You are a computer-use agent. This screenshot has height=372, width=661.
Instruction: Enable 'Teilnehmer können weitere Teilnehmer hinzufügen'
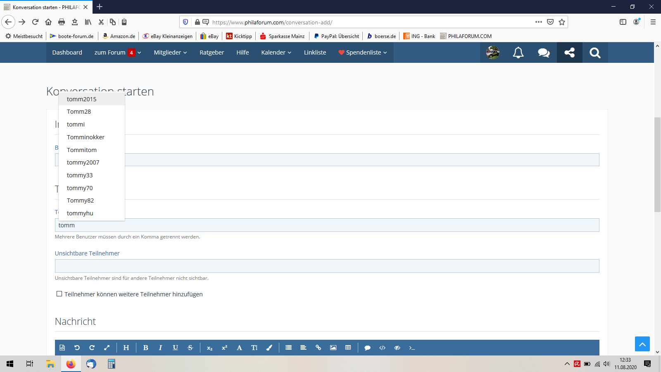point(59,294)
